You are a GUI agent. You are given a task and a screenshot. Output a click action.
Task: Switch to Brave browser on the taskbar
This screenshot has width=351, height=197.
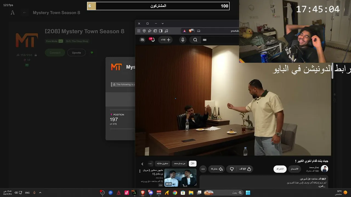tap(143, 193)
